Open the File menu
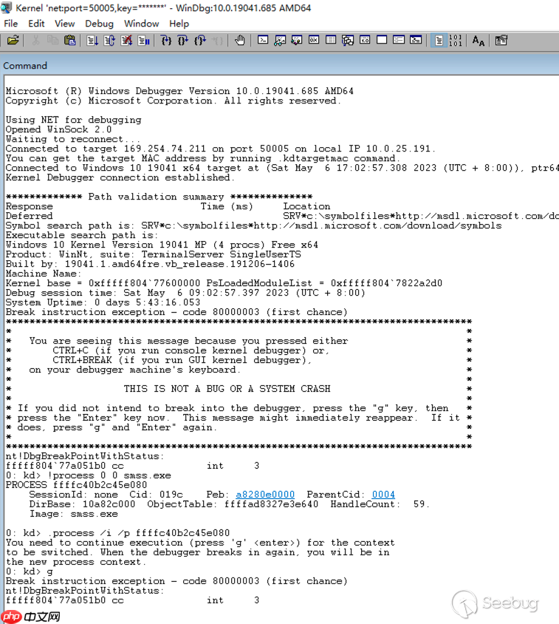Viewport: 559px width, 624px height. coord(11,24)
